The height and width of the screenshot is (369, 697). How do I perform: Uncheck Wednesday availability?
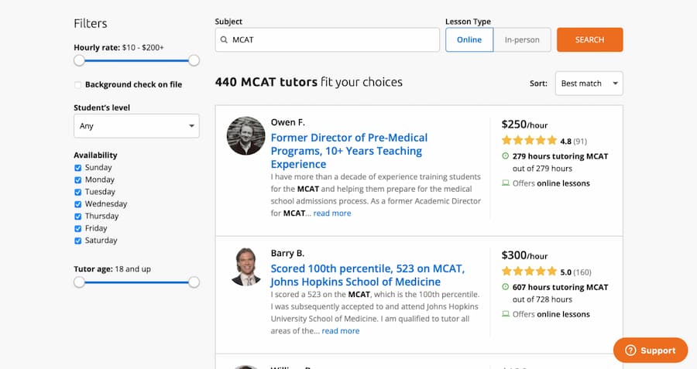click(x=77, y=203)
